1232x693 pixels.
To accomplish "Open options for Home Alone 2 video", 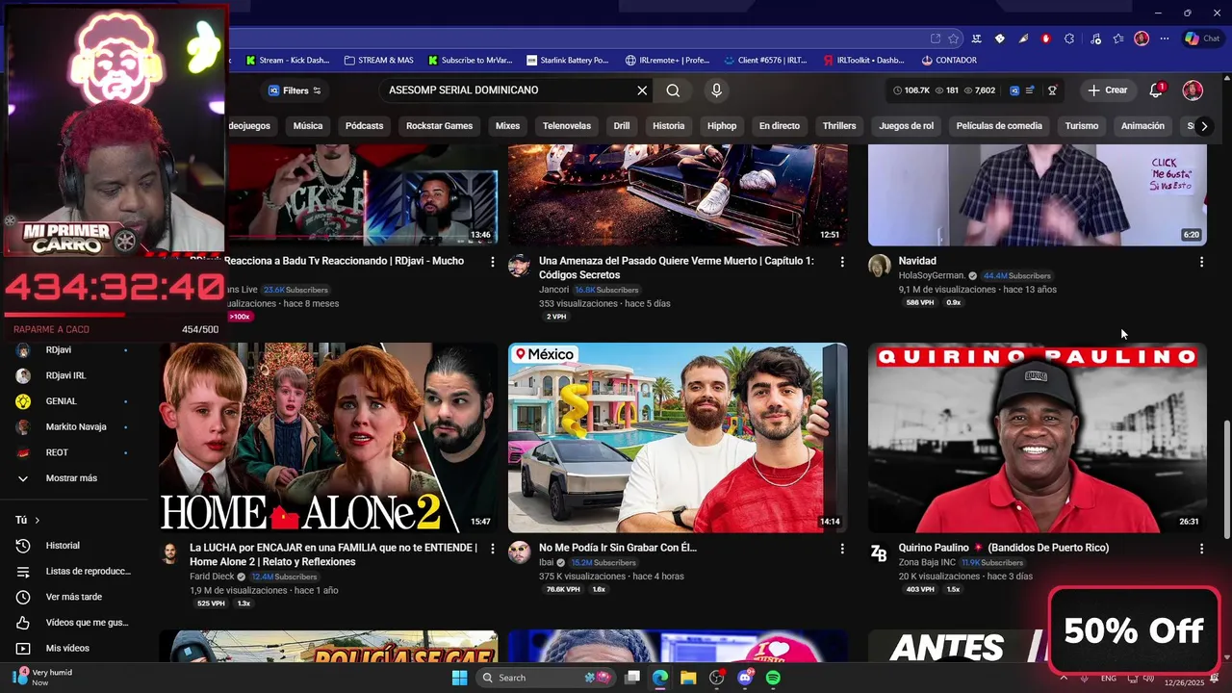I will coord(493,549).
